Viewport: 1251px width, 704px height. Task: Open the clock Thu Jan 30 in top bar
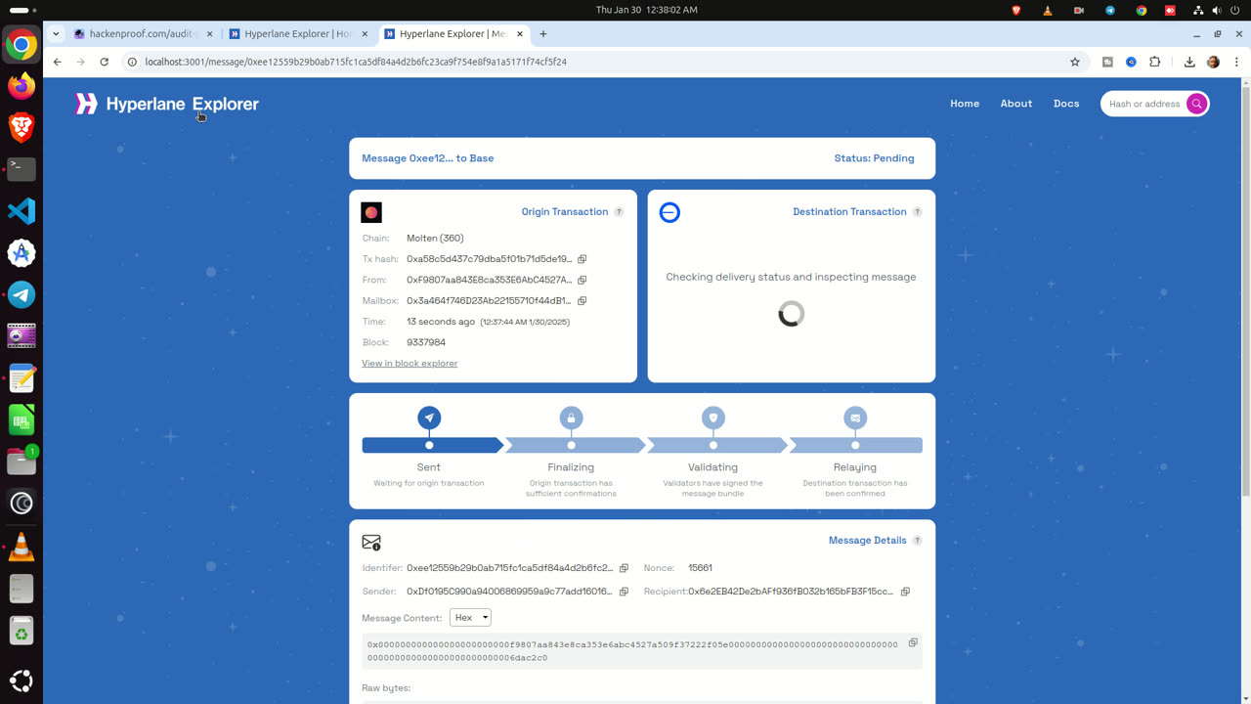click(647, 10)
